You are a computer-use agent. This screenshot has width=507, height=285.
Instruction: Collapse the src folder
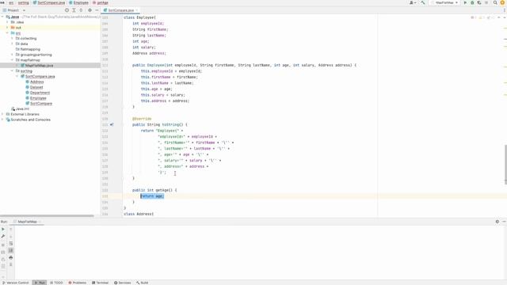tap(7, 33)
